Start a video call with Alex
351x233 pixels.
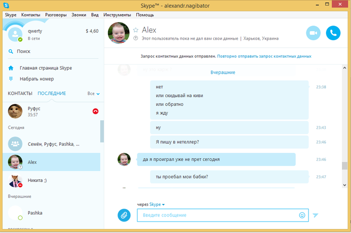coord(313,33)
